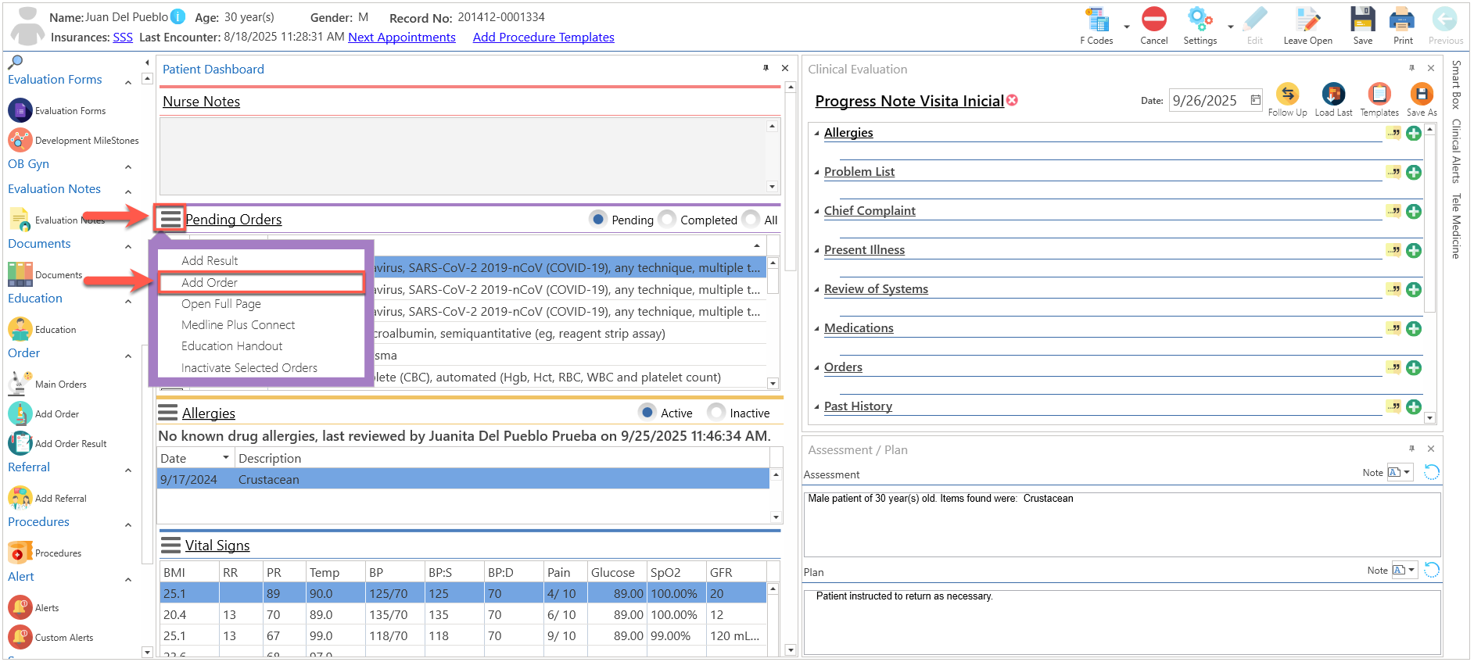Select All orders radio button
The height and width of the screenshot is (662, 1474).
(751, 220)
